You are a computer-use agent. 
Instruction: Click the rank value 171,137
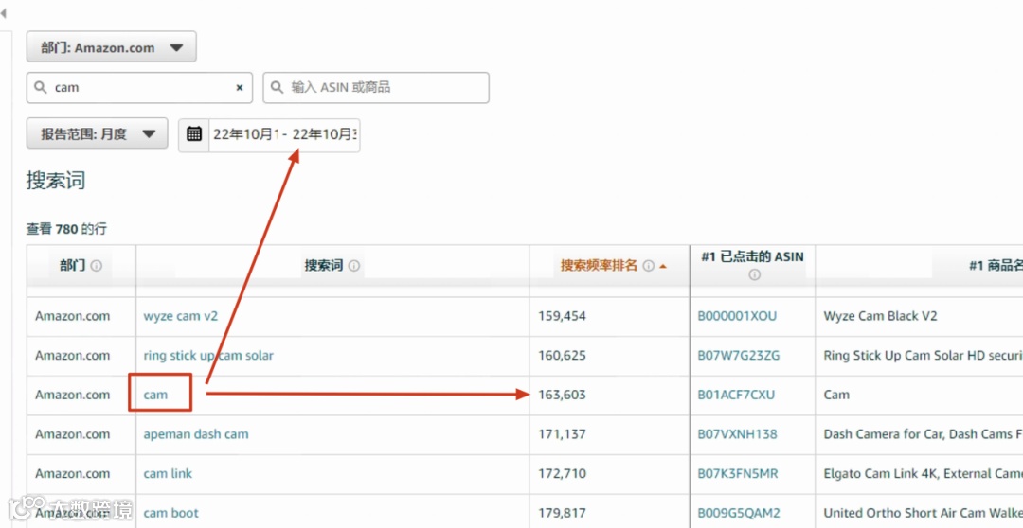[562, 433]
